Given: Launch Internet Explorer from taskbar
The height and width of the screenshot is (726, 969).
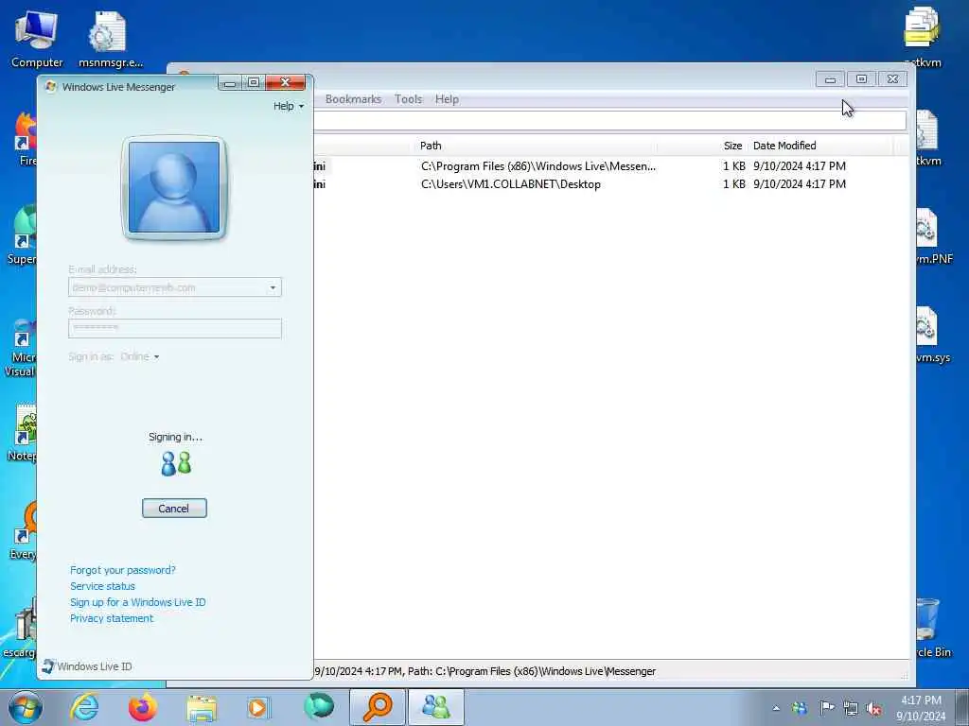Looking at the screenshot, I should pyautogui.click(x=84, y=707).
